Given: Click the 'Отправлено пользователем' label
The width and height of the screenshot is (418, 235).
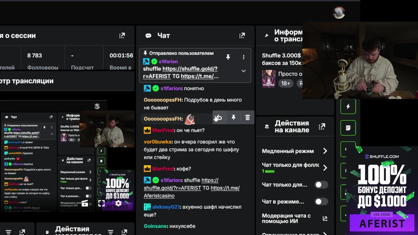Looking at the screenshot, I should pyautogui.click(x=181, y=53).
